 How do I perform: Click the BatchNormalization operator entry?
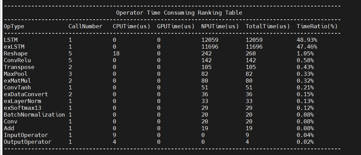pyautogui.click(x=34, y=115)
